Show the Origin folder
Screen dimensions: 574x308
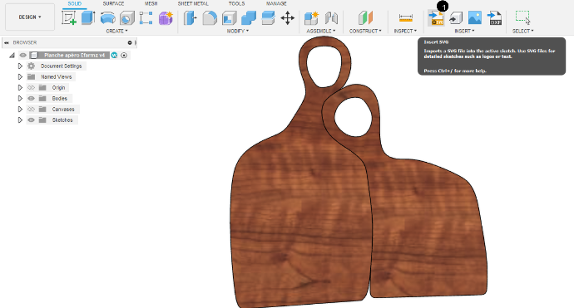(x=31, y=88)
